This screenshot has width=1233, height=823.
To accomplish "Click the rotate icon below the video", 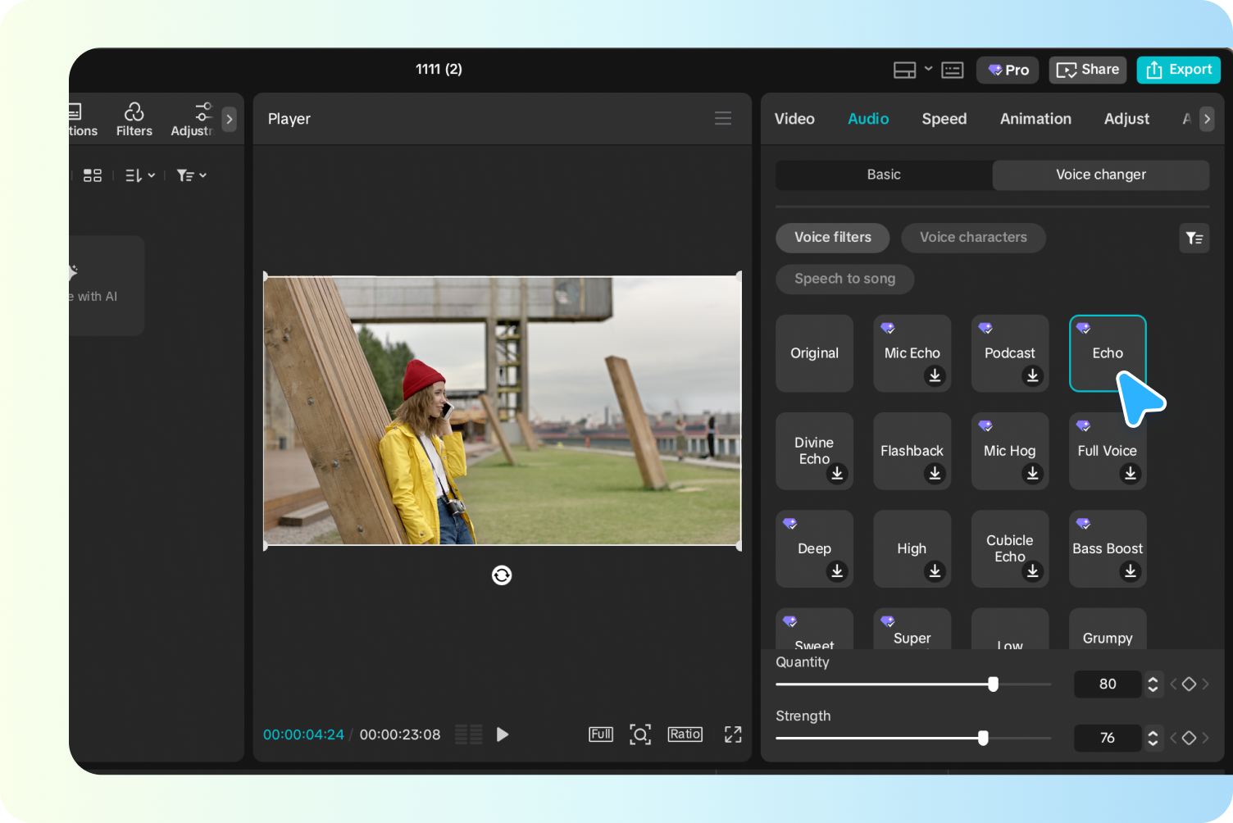I will point(501,575).
